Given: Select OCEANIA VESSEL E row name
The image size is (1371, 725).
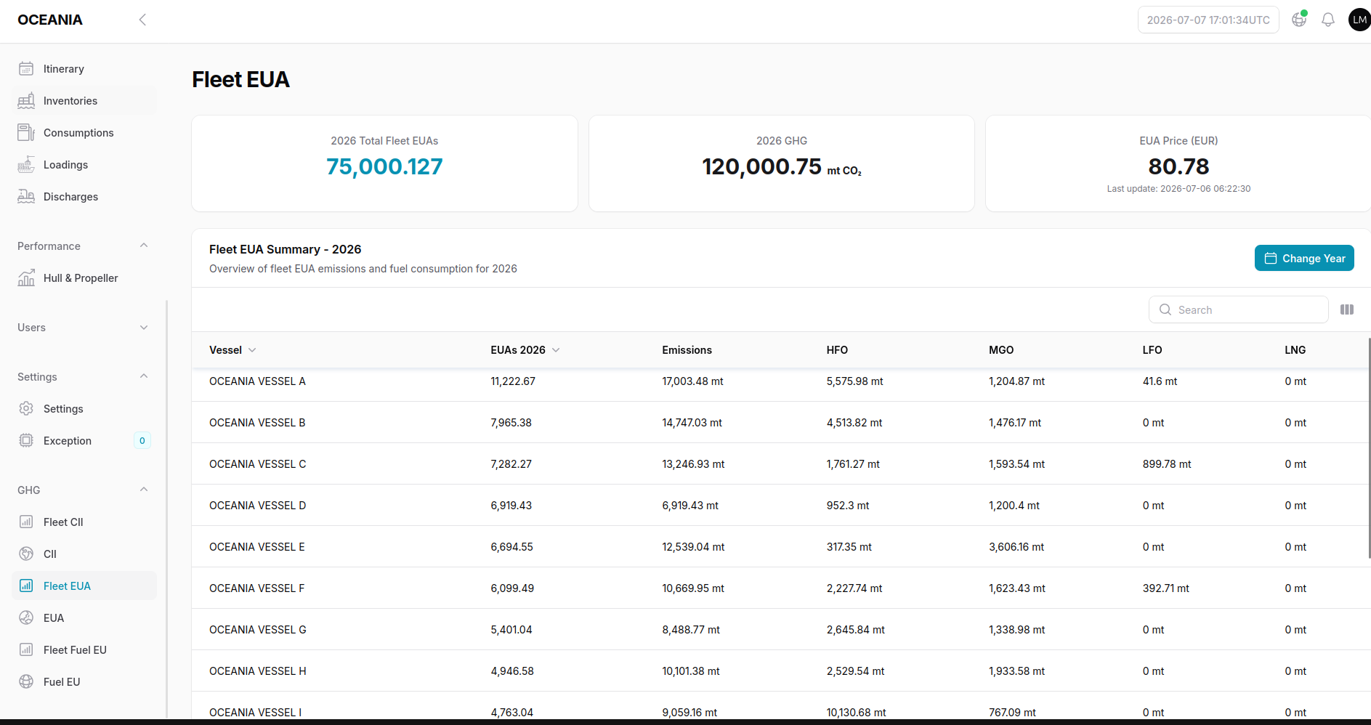Looking at the screenshot, I should coord(257,547).
